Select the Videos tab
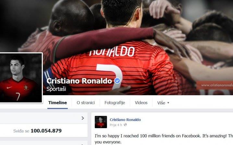Image resolution: width=233 pixels, height=145 pixels. [141, 103]
